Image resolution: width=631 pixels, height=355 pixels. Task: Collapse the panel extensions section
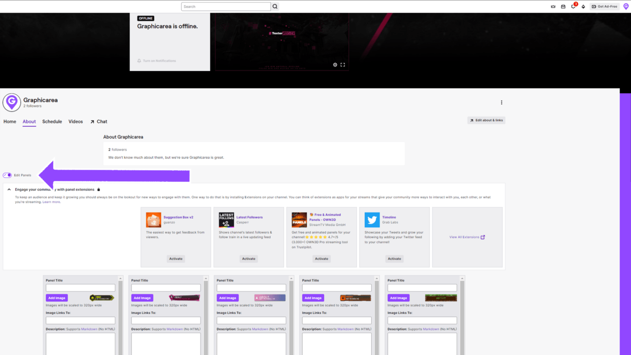tap(9, 189)
